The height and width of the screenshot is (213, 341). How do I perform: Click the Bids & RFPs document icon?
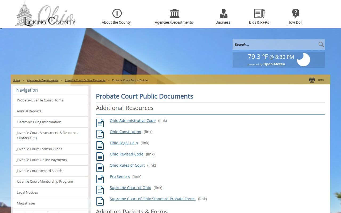[259, 13]
